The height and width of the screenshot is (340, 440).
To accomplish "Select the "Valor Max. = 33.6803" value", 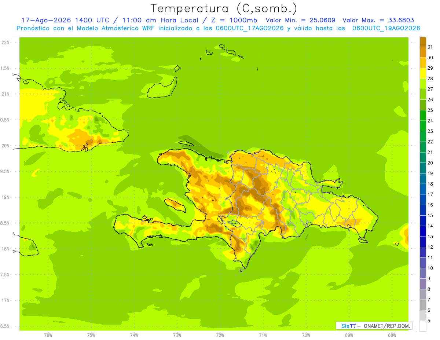I will pos(378,20).
